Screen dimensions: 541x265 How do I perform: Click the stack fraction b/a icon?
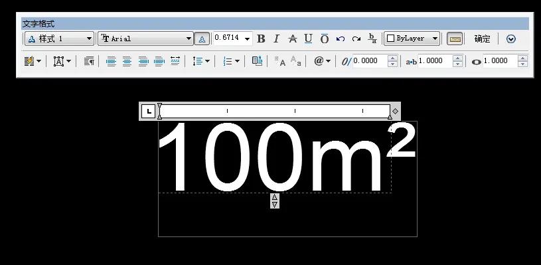372,39
